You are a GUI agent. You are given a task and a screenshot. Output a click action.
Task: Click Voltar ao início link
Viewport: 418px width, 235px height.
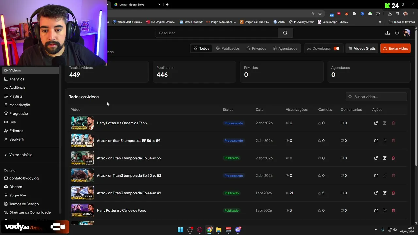tap(18, 155)
